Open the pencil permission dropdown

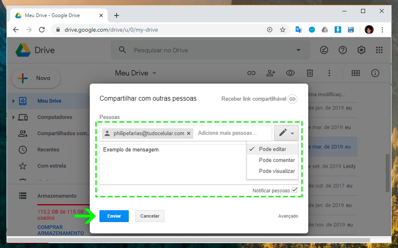pyautogui.click(x=286, y=133)
